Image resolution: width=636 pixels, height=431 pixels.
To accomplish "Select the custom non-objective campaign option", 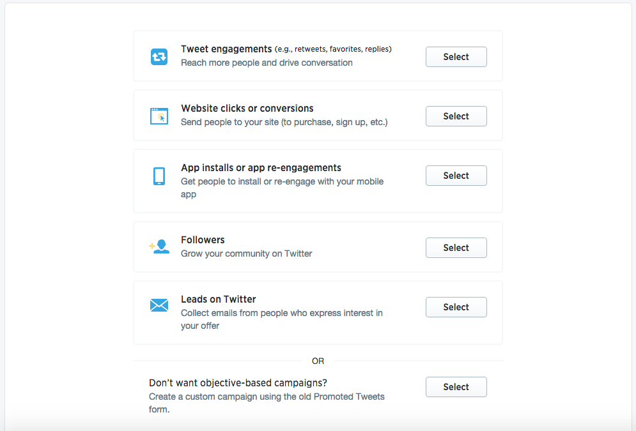I will coord(456,387).
